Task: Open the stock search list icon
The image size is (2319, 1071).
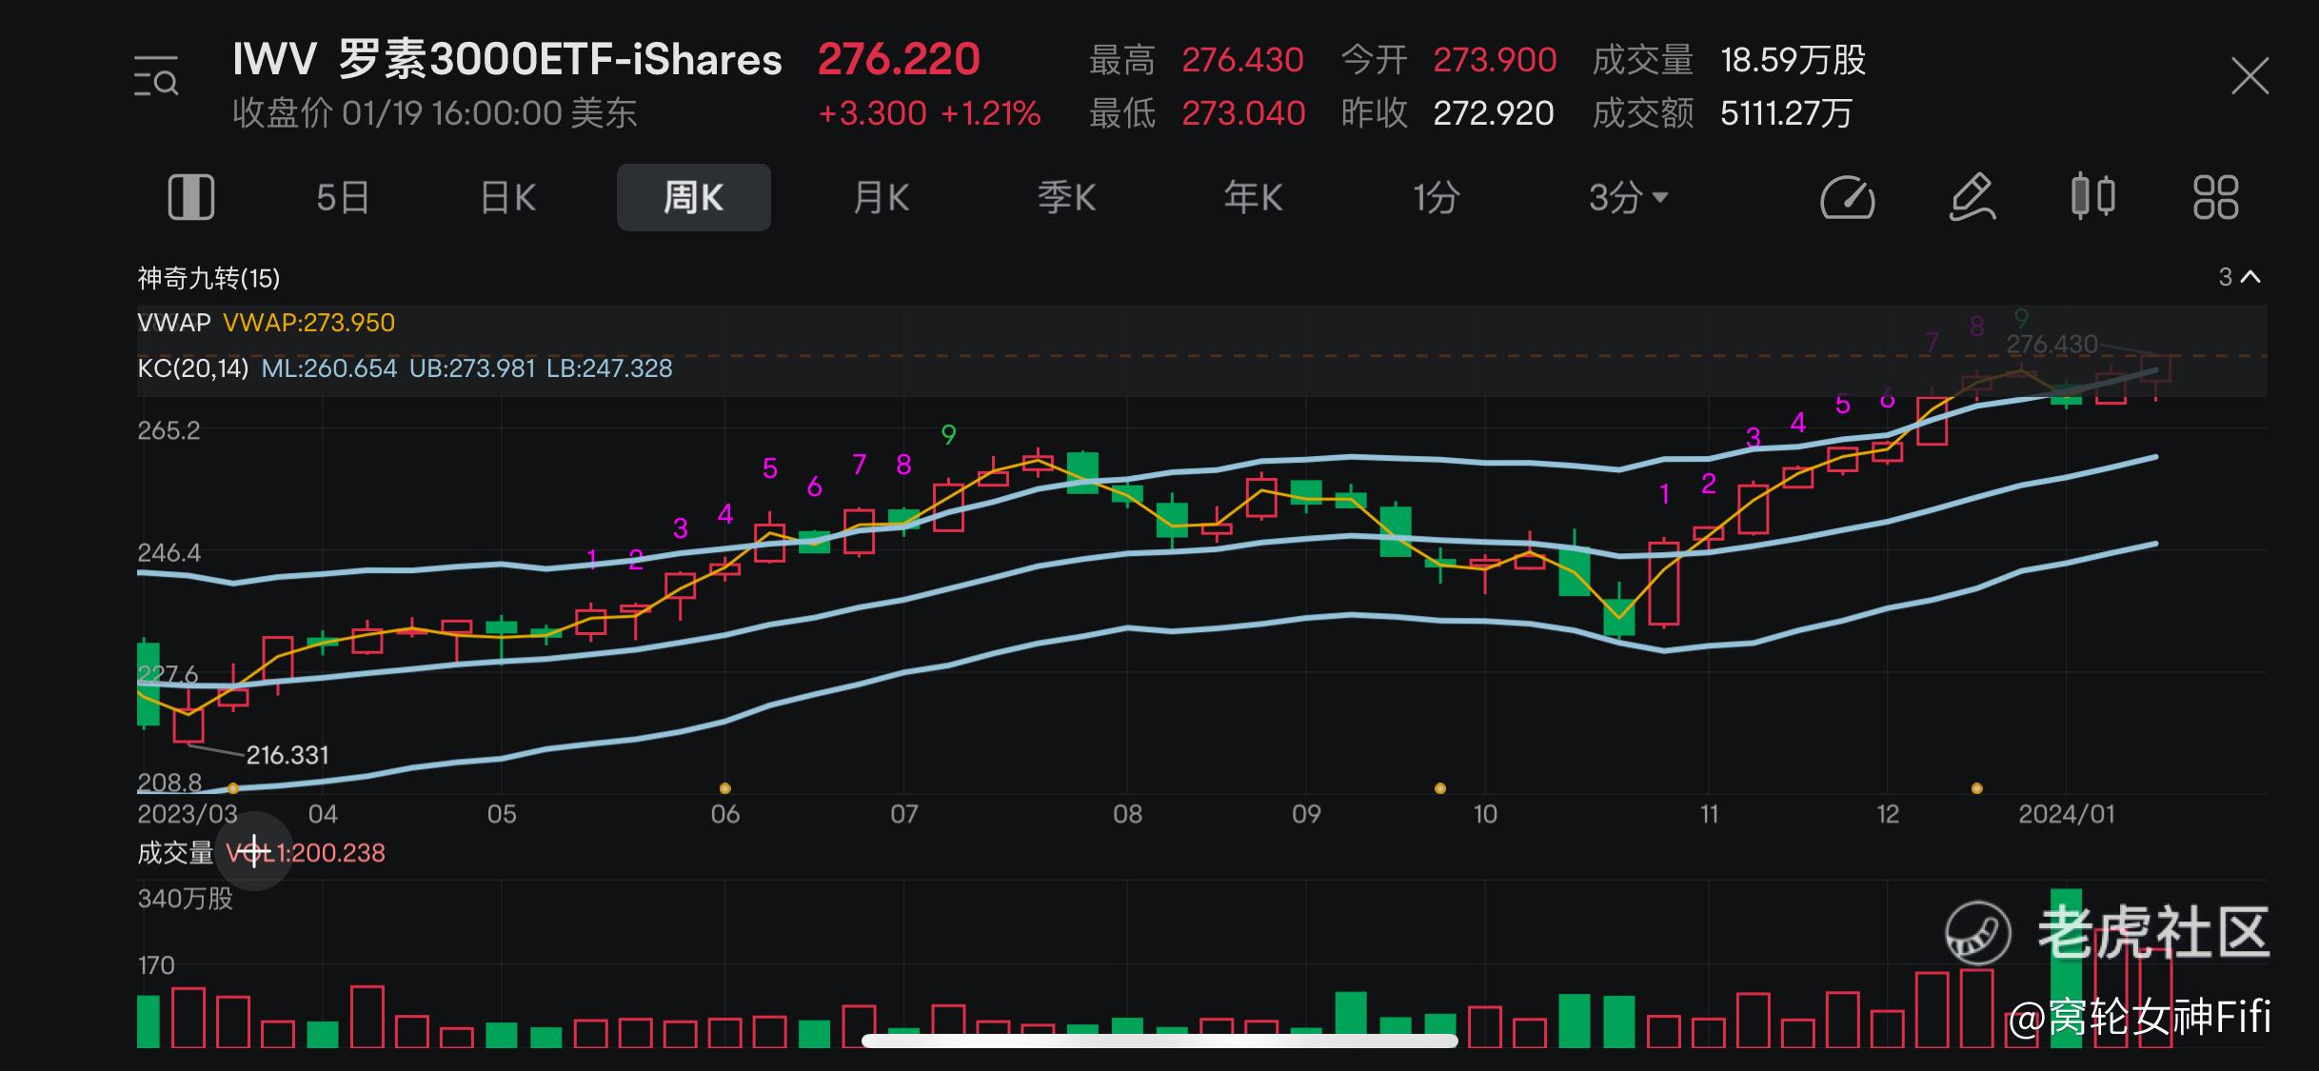Action: [156, 76]
